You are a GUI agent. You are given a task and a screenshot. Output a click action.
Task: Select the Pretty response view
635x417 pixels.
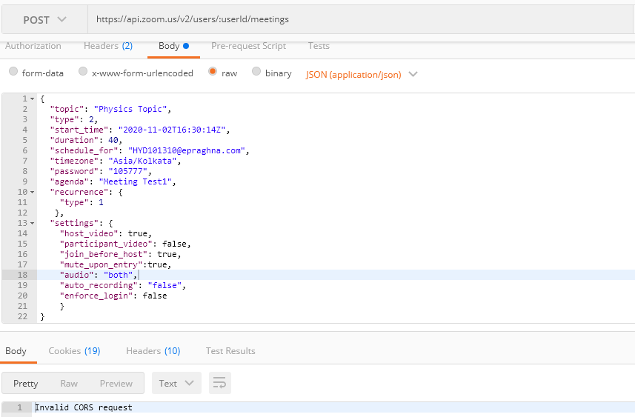[25, 384]
